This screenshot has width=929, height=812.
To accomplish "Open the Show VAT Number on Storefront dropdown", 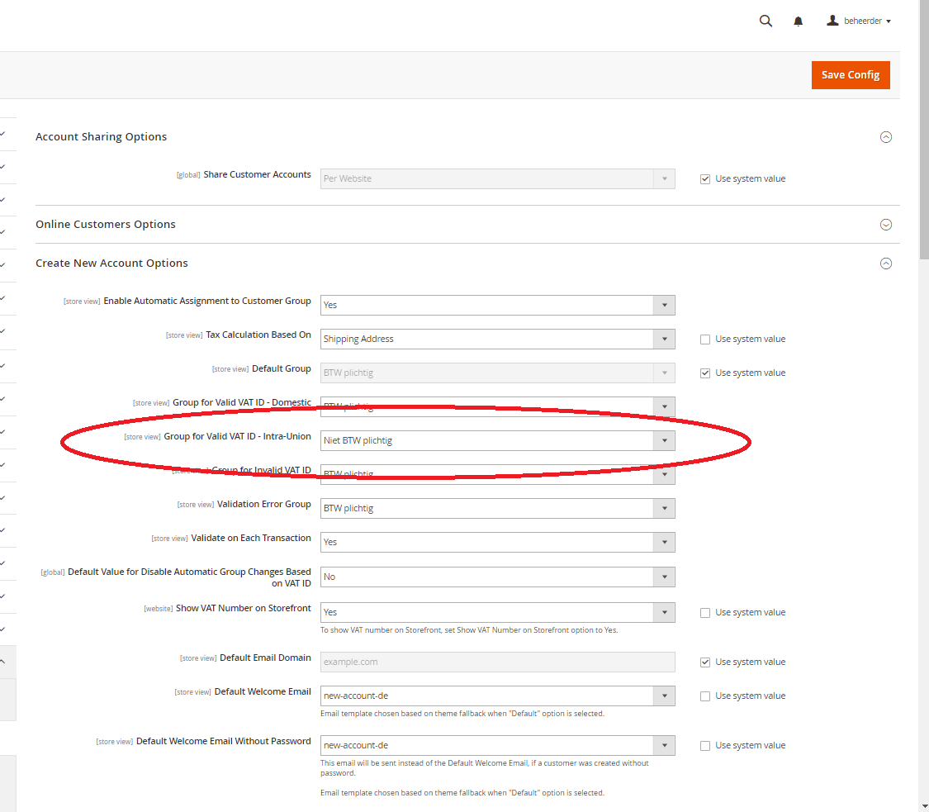I will click(x=664, y=612).
